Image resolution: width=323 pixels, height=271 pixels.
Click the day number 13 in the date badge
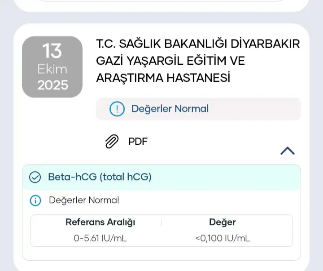52,51
